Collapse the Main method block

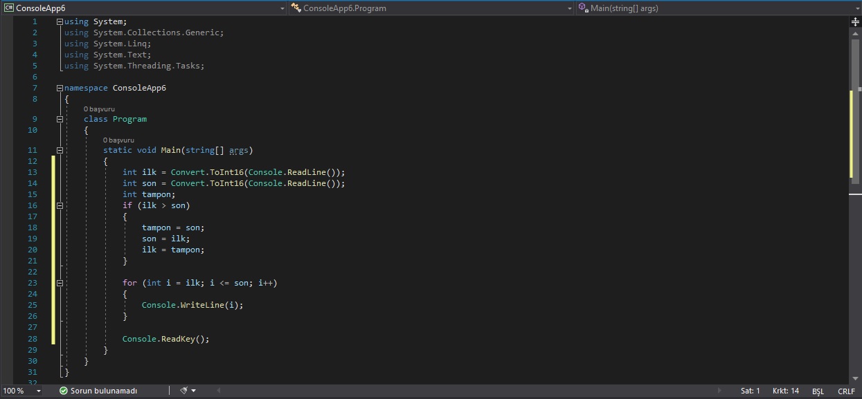pos(60,150)
